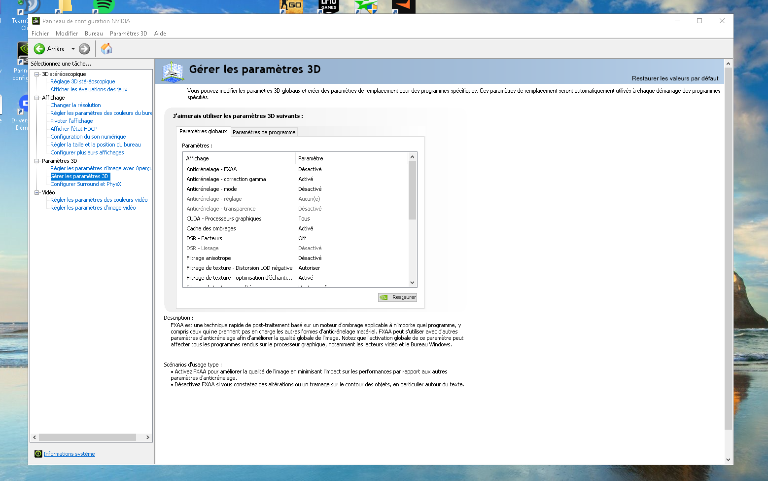Select the Spotify desktop shortcut icon

104,6
